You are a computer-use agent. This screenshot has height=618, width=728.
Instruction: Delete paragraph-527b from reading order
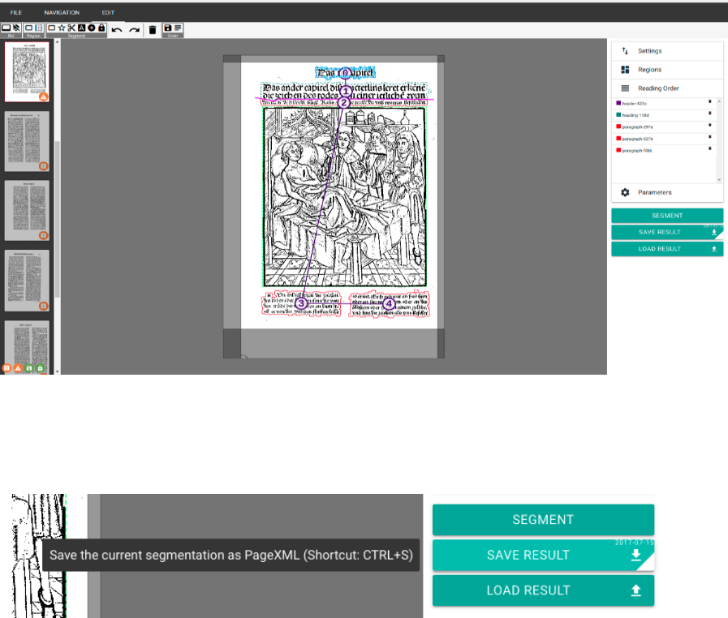coord(709,136)
